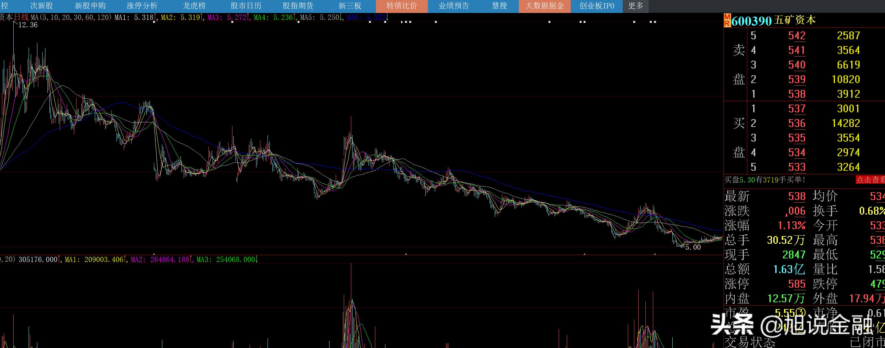Click buy level 3 price 535

[x=797, y=138]
